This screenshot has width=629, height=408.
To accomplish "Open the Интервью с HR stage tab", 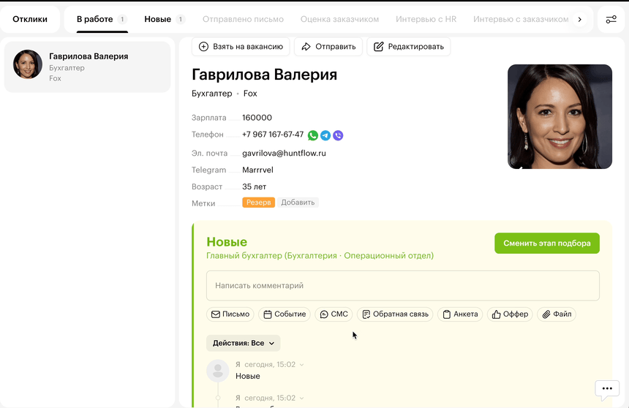I will [x=426, y=19].
